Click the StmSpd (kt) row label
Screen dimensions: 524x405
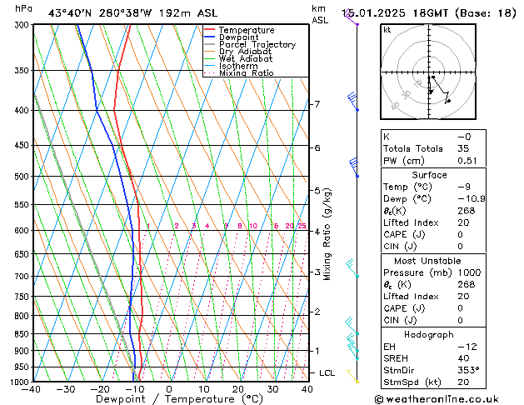(412, 382)
